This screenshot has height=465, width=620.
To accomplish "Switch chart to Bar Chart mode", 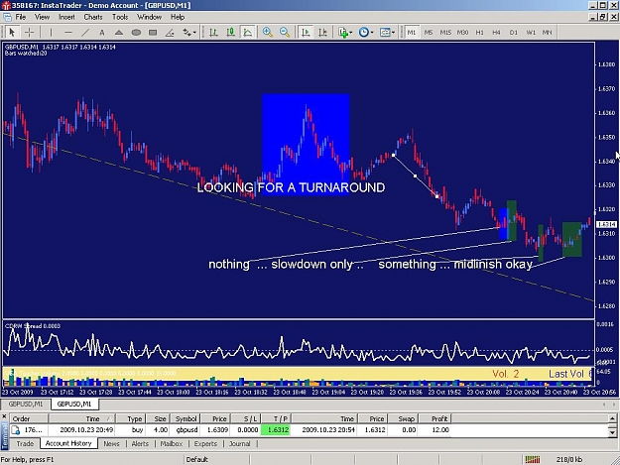I will point(213,32).
